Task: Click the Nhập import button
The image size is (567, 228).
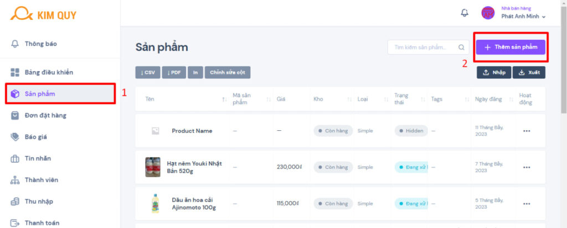Action: coord(494,72)
